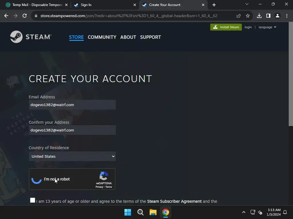Bookmark this page with the star icon

248,16
